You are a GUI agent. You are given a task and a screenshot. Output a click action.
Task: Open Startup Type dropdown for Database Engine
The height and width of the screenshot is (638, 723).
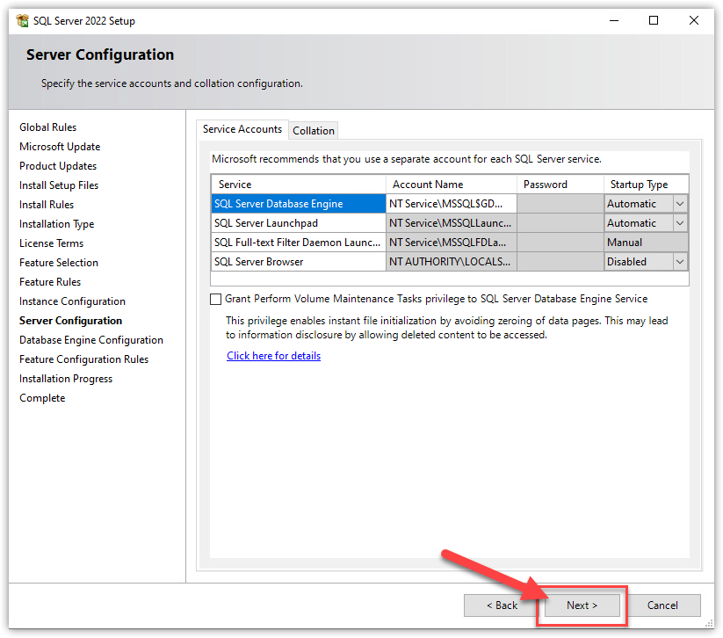click(x=680, y=204)
